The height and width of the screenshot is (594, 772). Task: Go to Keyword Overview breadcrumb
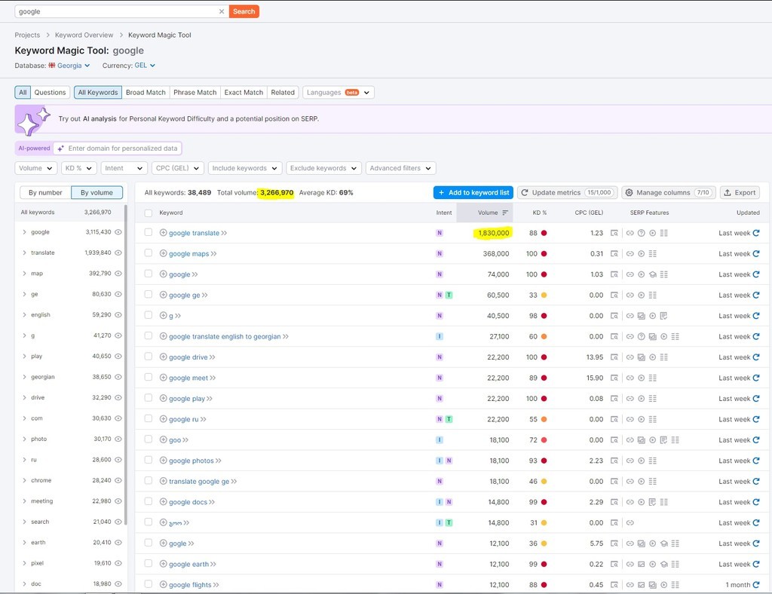pos(84,35)
